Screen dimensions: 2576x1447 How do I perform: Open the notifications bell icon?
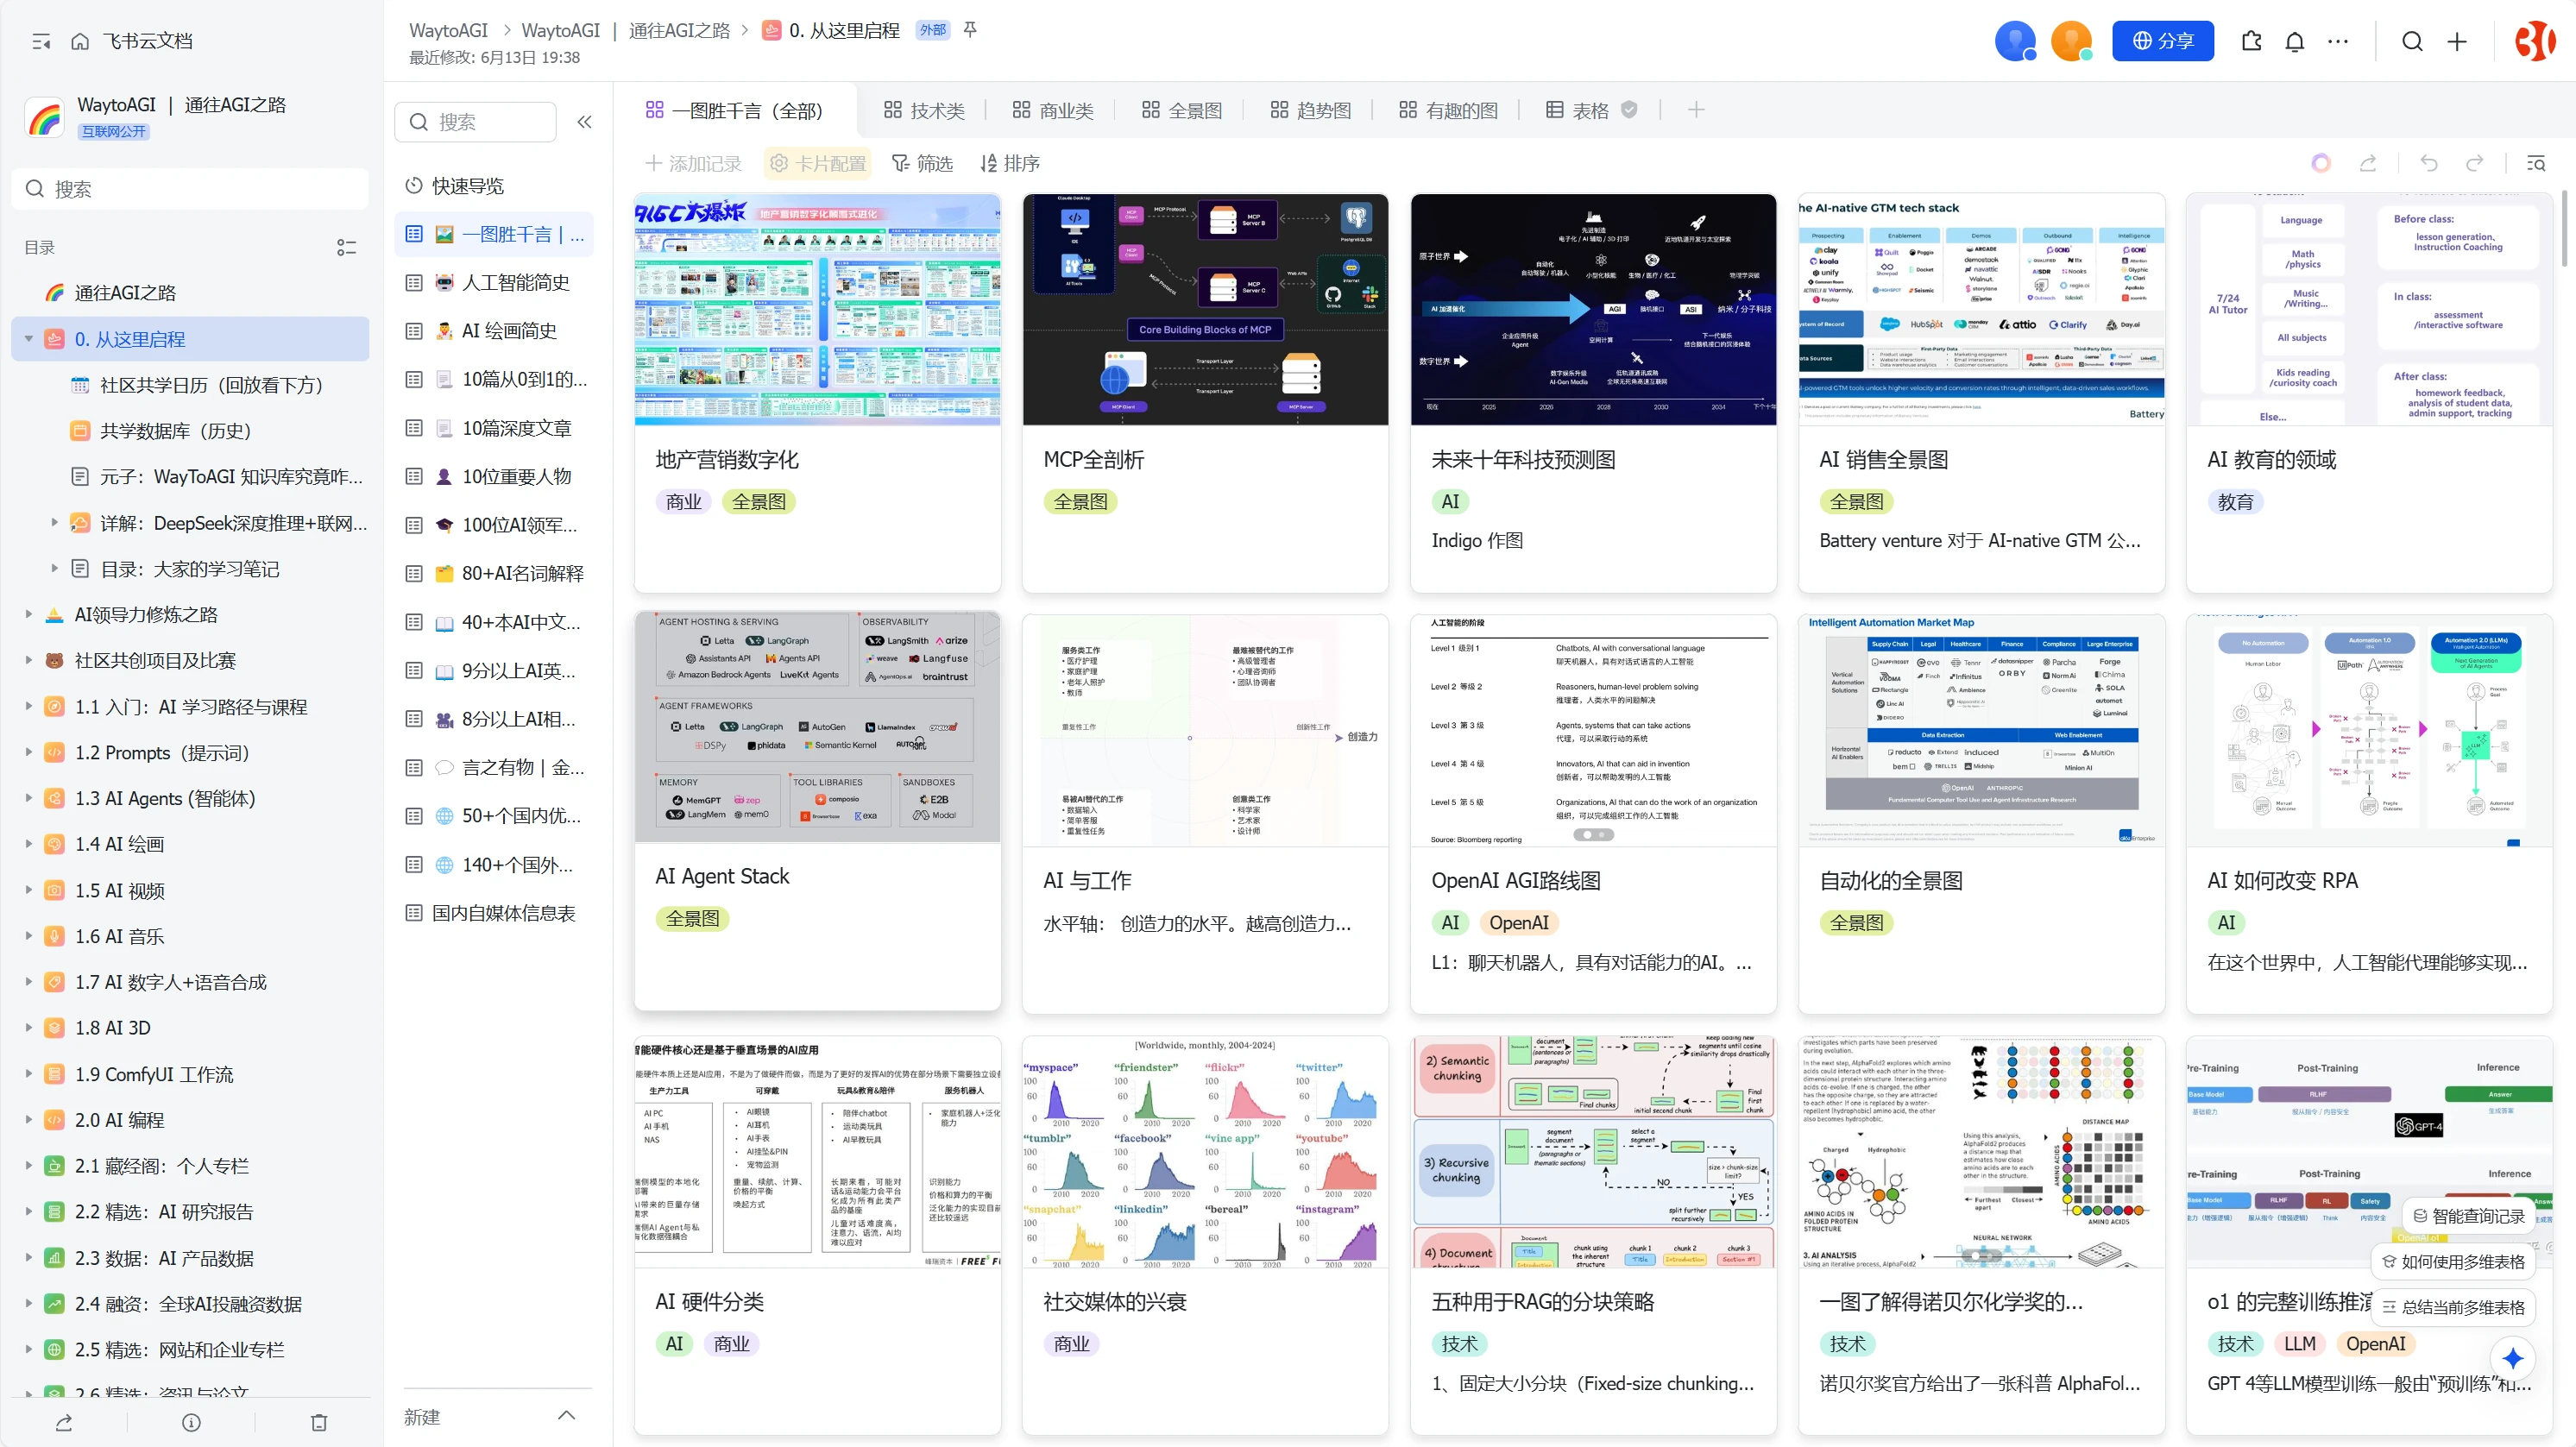click(2295, 41)
